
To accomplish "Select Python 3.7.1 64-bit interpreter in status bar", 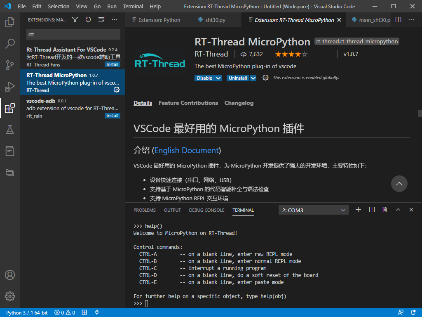I will [27, 313].
